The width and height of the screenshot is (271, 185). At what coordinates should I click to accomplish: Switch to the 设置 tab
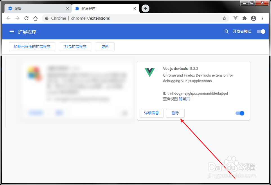38,8
